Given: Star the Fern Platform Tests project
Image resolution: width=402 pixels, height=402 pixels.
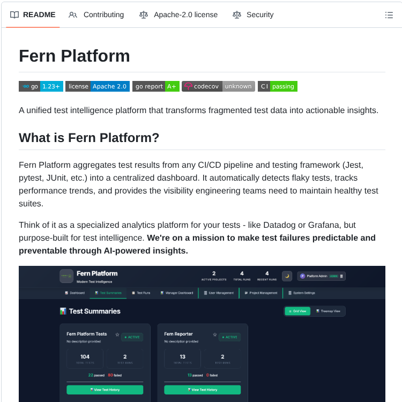Looking at the screenshot, I should (117, 334).
